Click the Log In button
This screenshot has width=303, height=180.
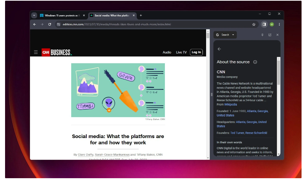197,52
